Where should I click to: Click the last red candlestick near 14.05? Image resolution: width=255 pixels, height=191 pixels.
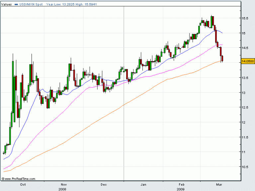pyautogui.click(x=222, y=59)
